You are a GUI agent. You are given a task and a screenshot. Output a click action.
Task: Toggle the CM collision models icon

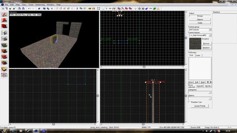[151, 8]
